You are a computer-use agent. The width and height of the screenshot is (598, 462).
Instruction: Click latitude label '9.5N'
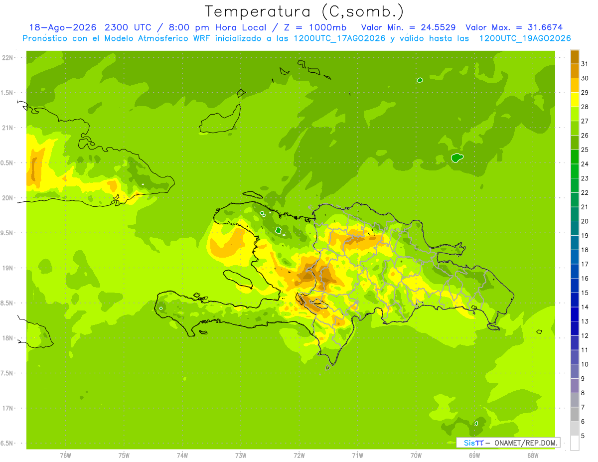pos(7,233)
